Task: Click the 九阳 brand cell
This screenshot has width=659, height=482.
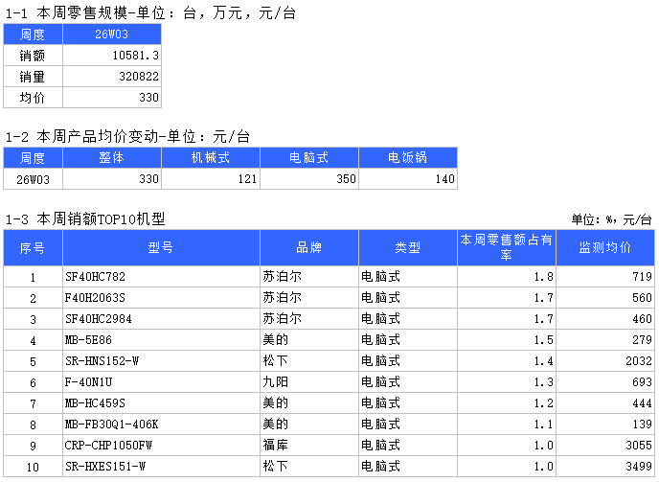Action: point(309,382)
